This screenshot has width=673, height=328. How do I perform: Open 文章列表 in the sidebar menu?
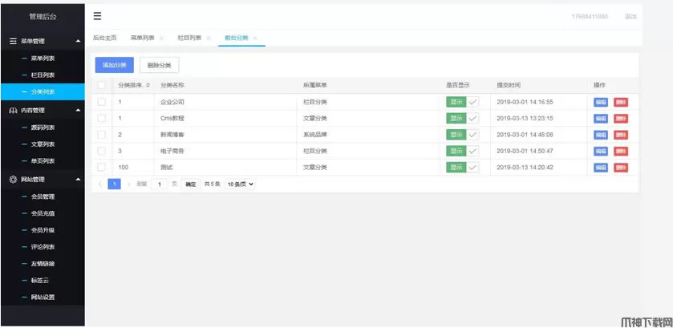pyautogui.click(x=43, y=144)
